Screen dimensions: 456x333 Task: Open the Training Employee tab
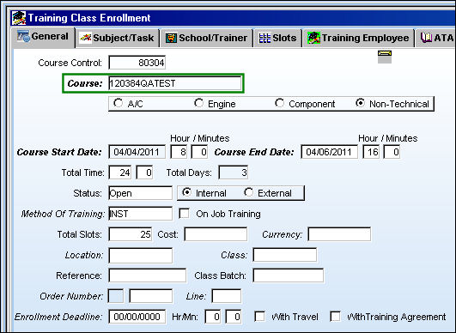coord(358,38)
